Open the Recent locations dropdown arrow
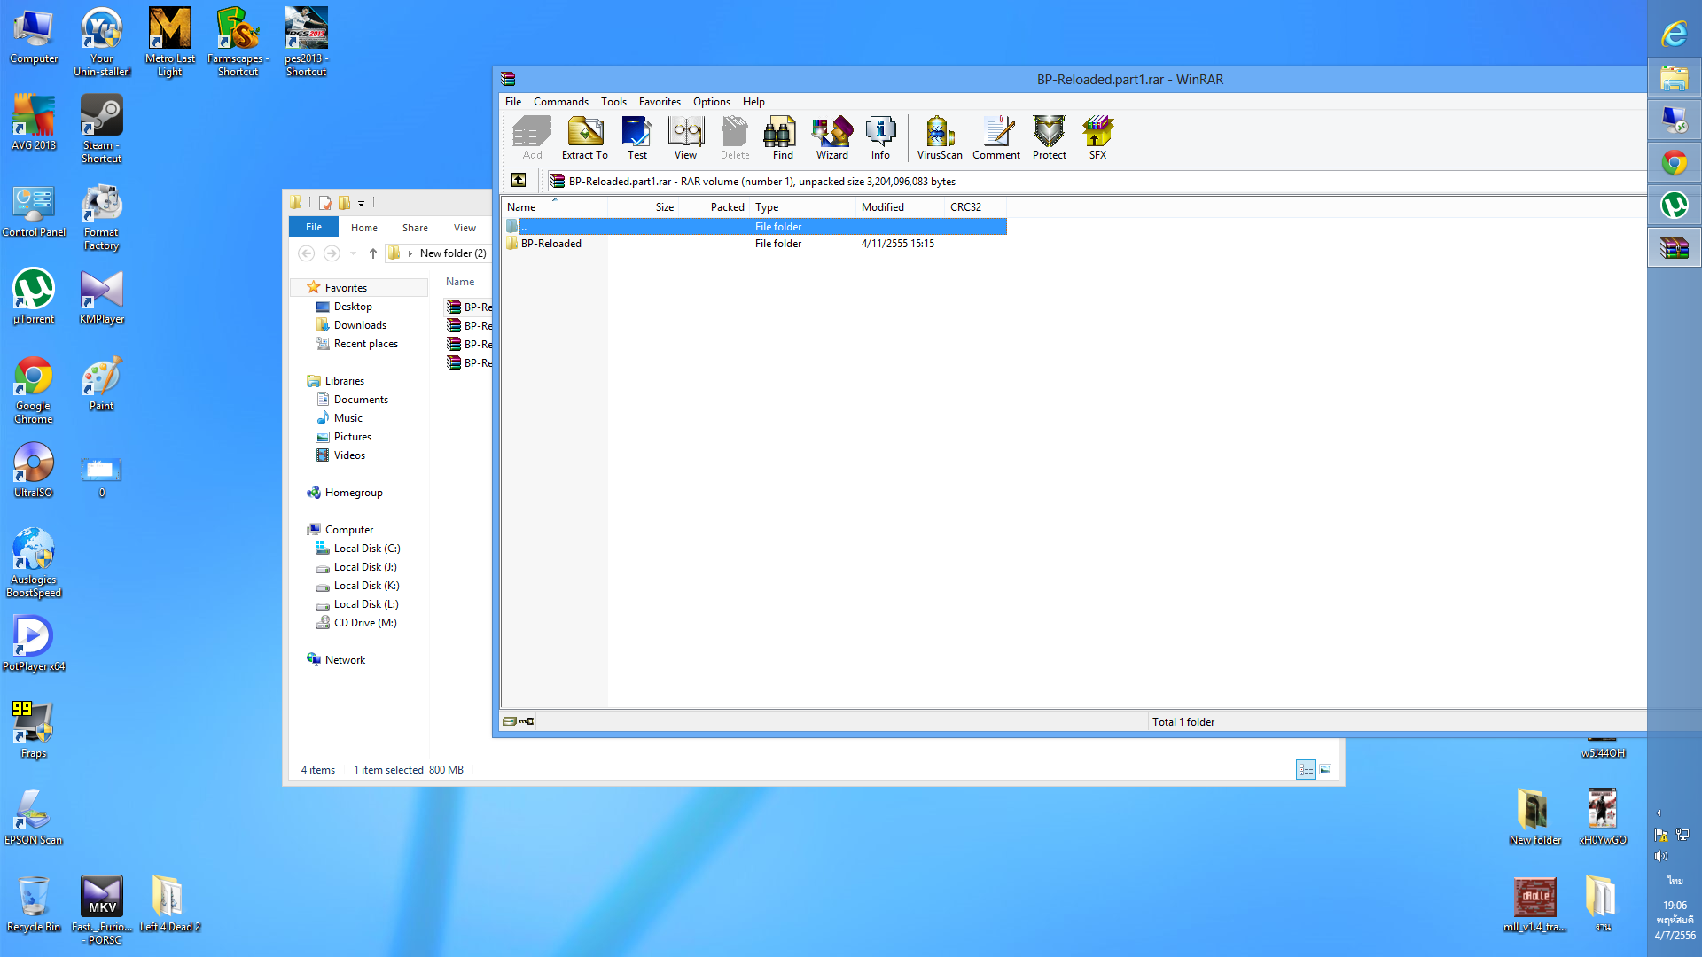Image resolution: width=1702 pixels, height=957 pixels. point(353,253)
